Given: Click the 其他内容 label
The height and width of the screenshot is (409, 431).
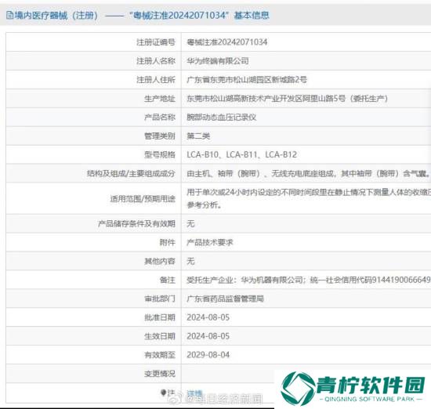Looking at the screenshot, I should point(160,261).
